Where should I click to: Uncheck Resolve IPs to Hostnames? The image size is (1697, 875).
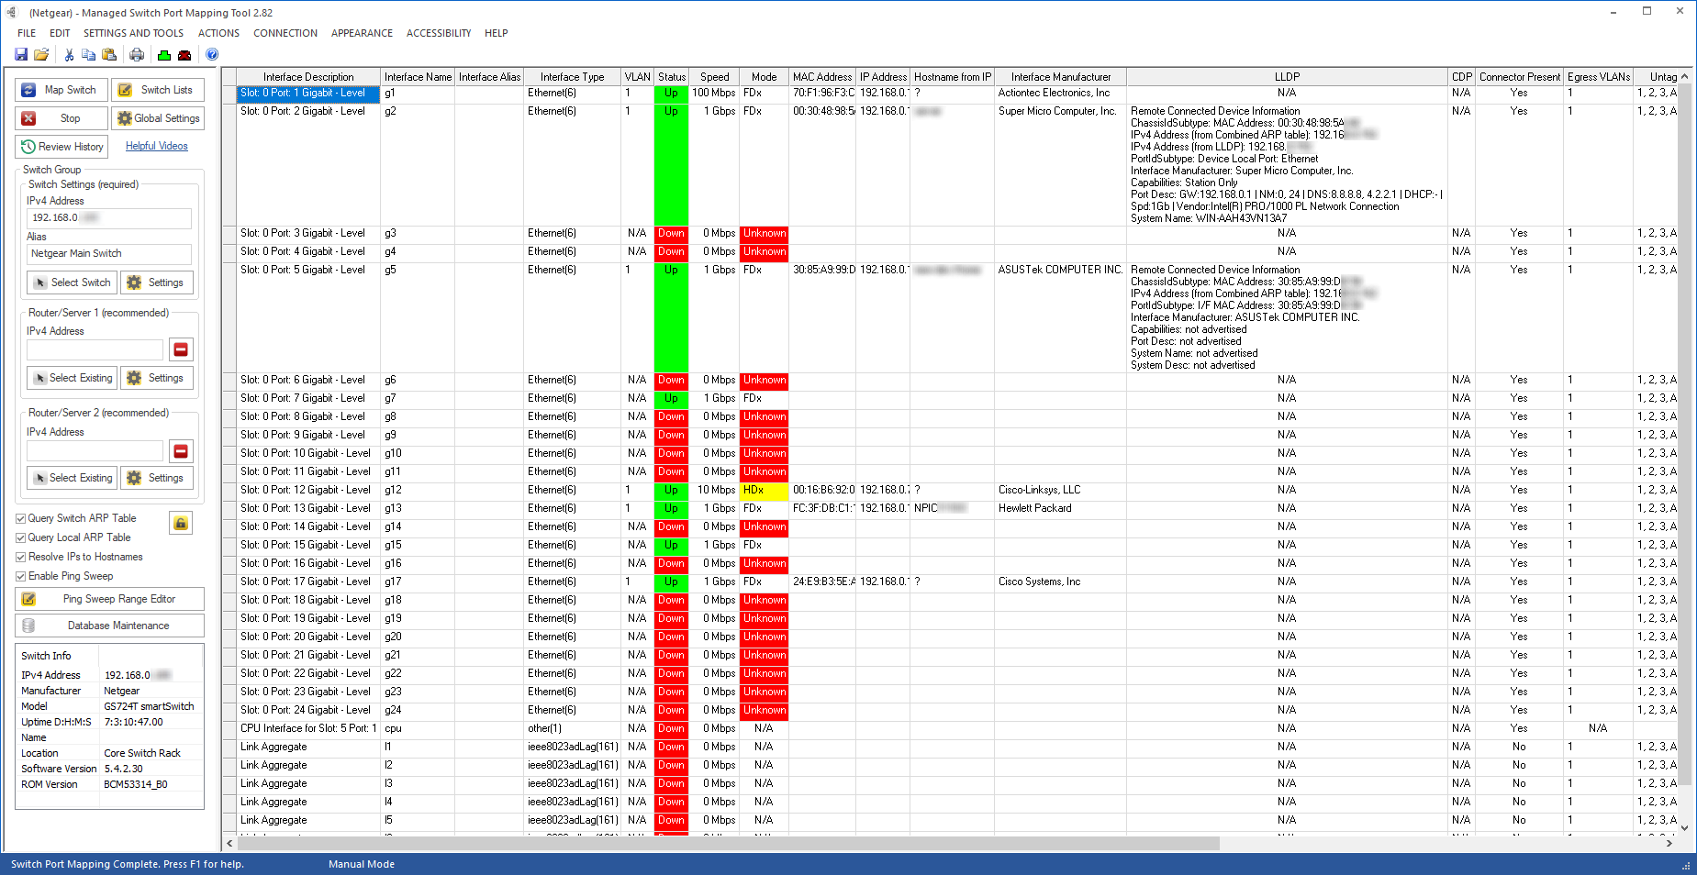(20, 557)
